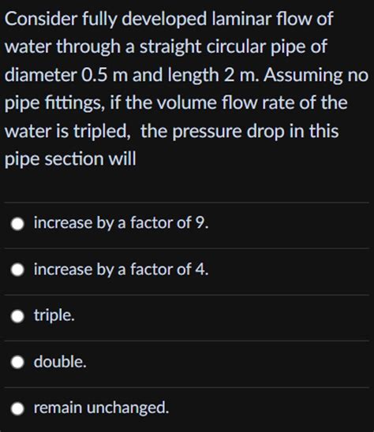Click the 'increase by a factor of 9.' answer text

coord(121,222)
